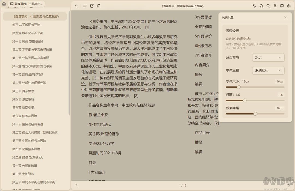
Task: Click the 3作品思想 entry on the right page
Action: [203, 17]
